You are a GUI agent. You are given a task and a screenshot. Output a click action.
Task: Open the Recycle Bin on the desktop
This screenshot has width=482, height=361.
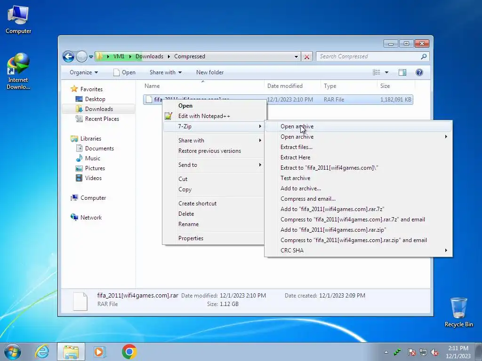click(x=458, y=312)
